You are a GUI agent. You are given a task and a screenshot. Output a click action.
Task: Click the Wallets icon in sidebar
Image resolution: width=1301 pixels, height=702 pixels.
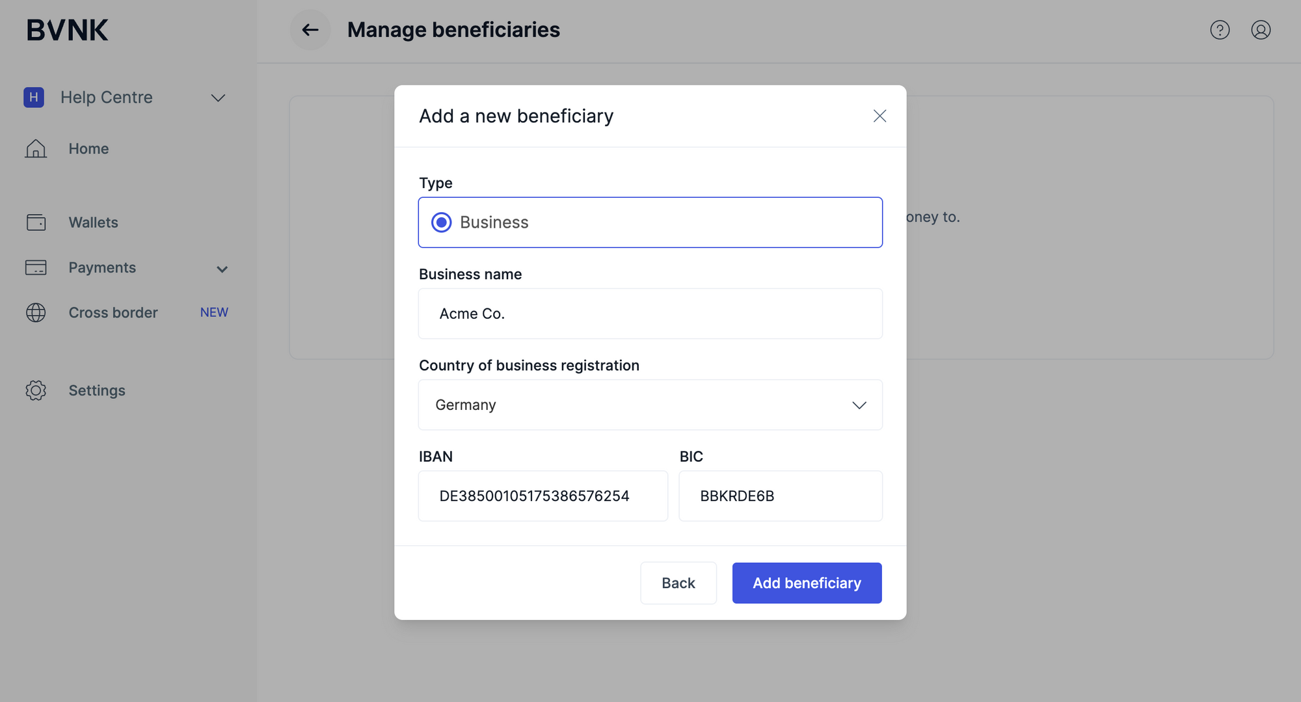click(36, 223)
